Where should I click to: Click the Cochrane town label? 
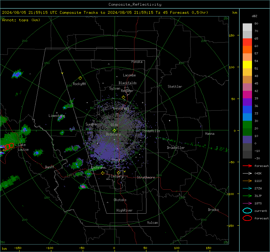(x=98, y=168)
